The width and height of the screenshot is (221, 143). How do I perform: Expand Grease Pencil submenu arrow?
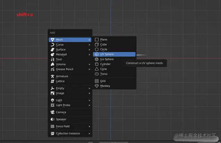(x=90, y=69)
